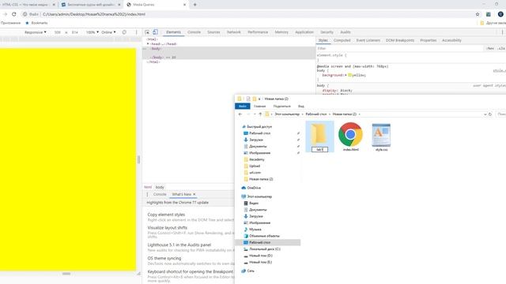This screenshot has height=284, width=506.
Task: Open a new Chrome tab
Action: [195, 5]
